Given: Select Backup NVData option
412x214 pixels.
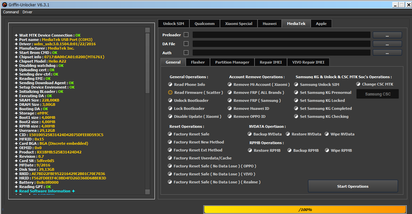Looking at the screenshot, I should [x=264, y=134].
